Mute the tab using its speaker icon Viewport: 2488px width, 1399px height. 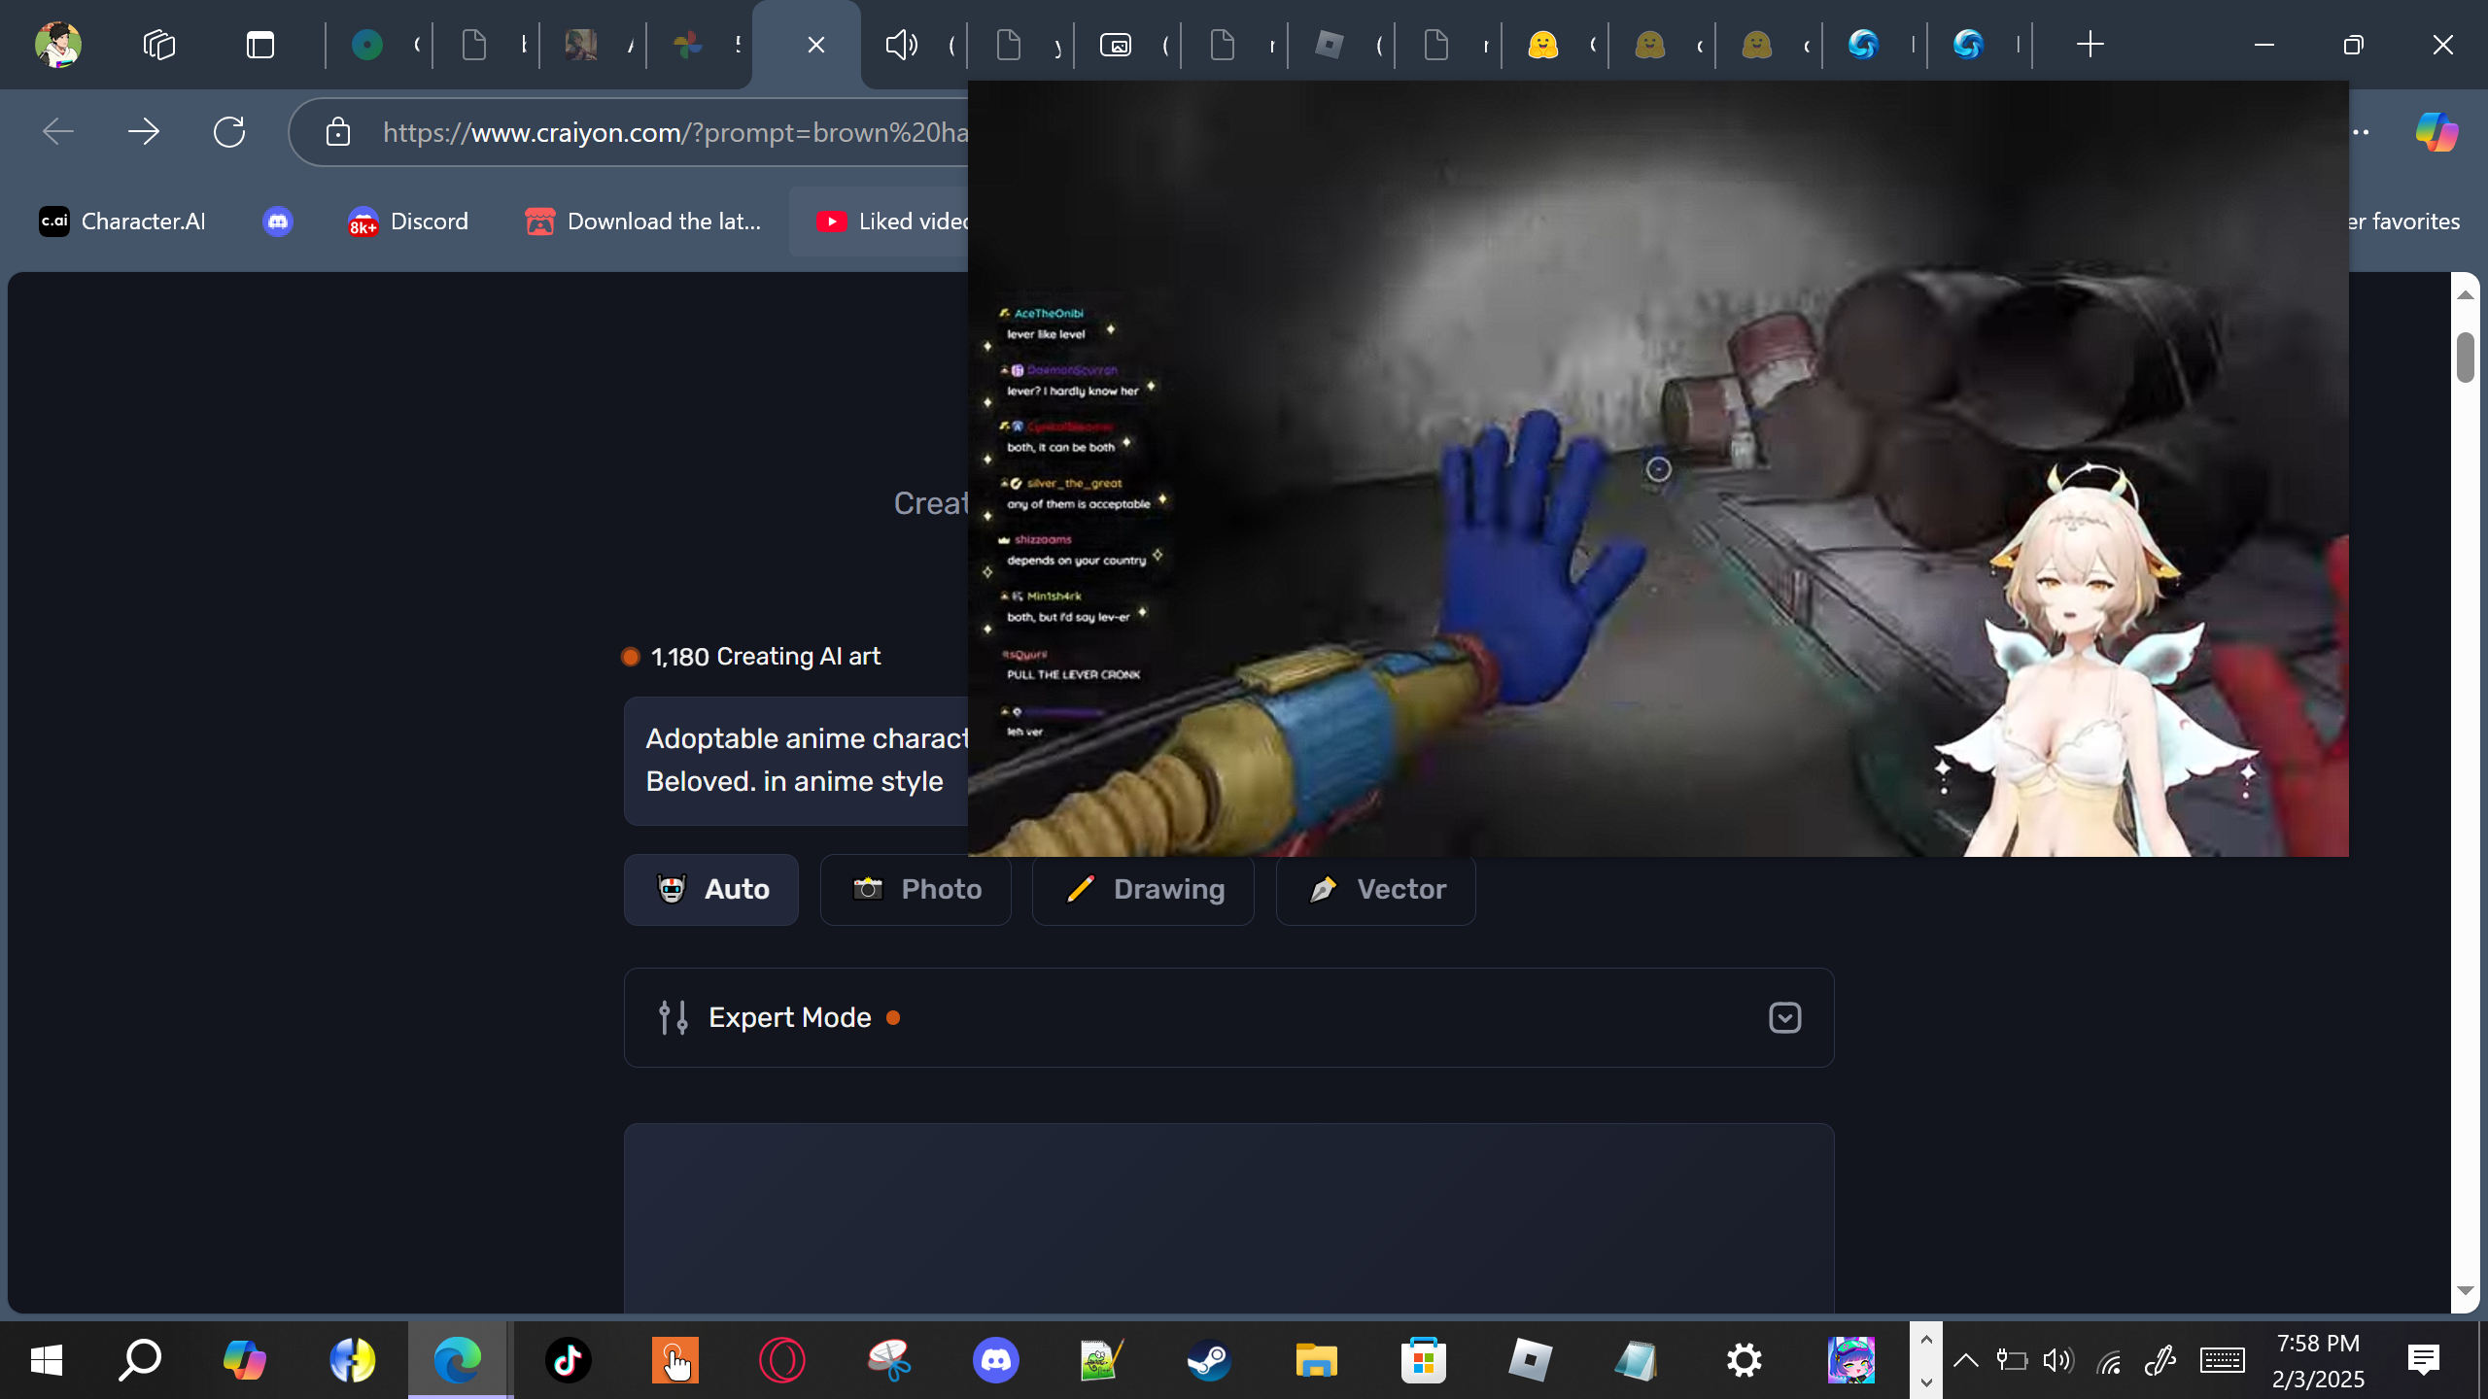point(901,45)
